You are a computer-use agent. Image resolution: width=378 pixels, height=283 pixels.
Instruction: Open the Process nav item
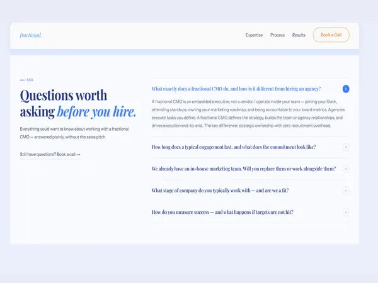[277, 35]
